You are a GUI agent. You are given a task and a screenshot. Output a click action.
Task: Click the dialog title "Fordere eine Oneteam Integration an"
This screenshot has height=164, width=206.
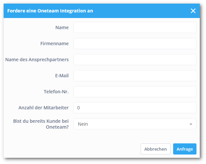pos(50,11)
